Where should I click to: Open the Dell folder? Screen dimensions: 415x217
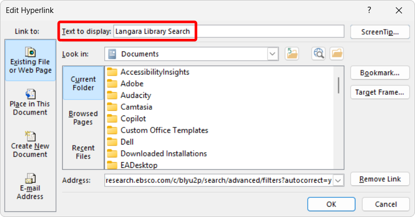pos(127,142)
